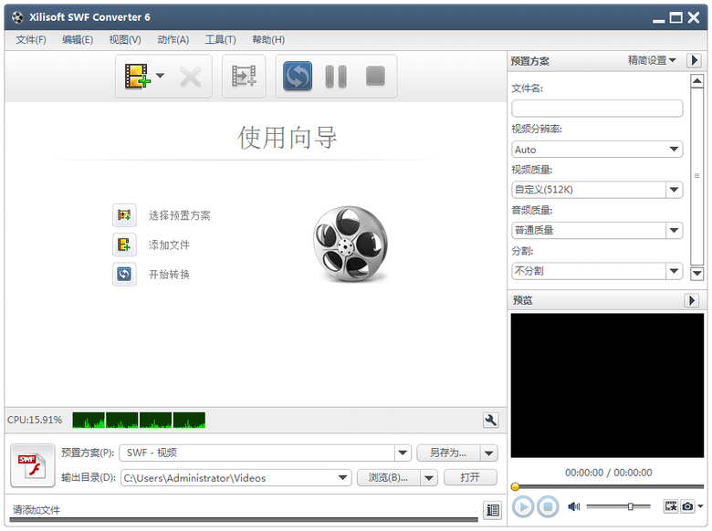This screenshot has height=531, width=712.
Task: Click the 文件名 input field
Action: (597, 109)
